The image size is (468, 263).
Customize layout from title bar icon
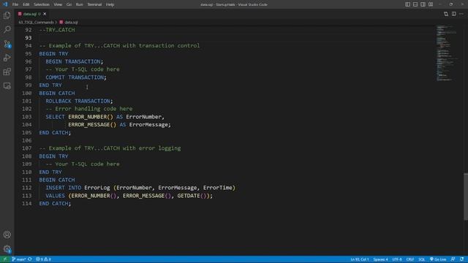pos(431,4)
